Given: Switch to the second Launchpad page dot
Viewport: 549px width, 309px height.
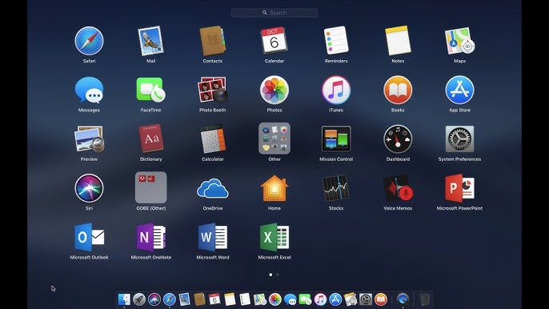Looking at the screenshot, I should pyautogui.click(x=278, y=275).
